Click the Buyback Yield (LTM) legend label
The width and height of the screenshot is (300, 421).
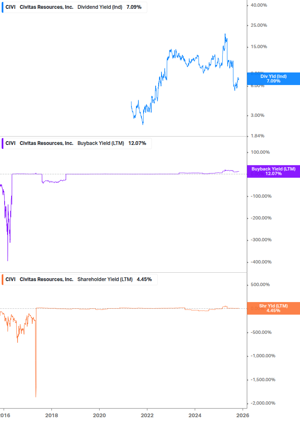(100, 143)
